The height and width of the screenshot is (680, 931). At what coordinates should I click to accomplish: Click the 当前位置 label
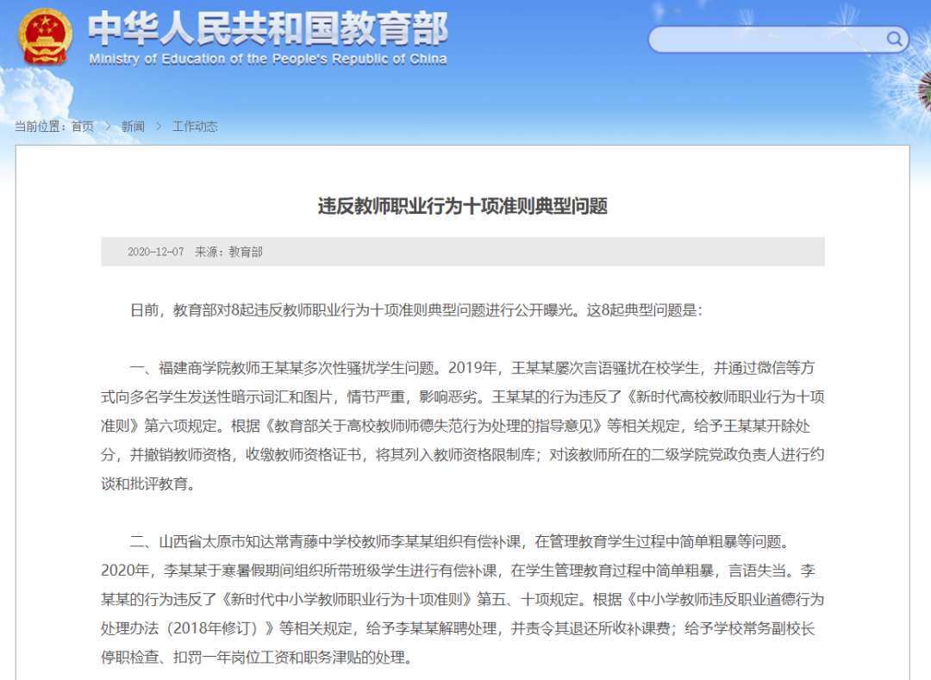(x=41, y=127)
